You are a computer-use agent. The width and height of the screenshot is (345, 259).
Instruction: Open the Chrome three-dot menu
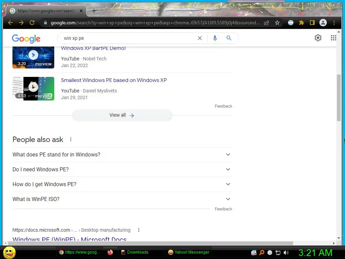pyautogui.click(x=334, y=23)
